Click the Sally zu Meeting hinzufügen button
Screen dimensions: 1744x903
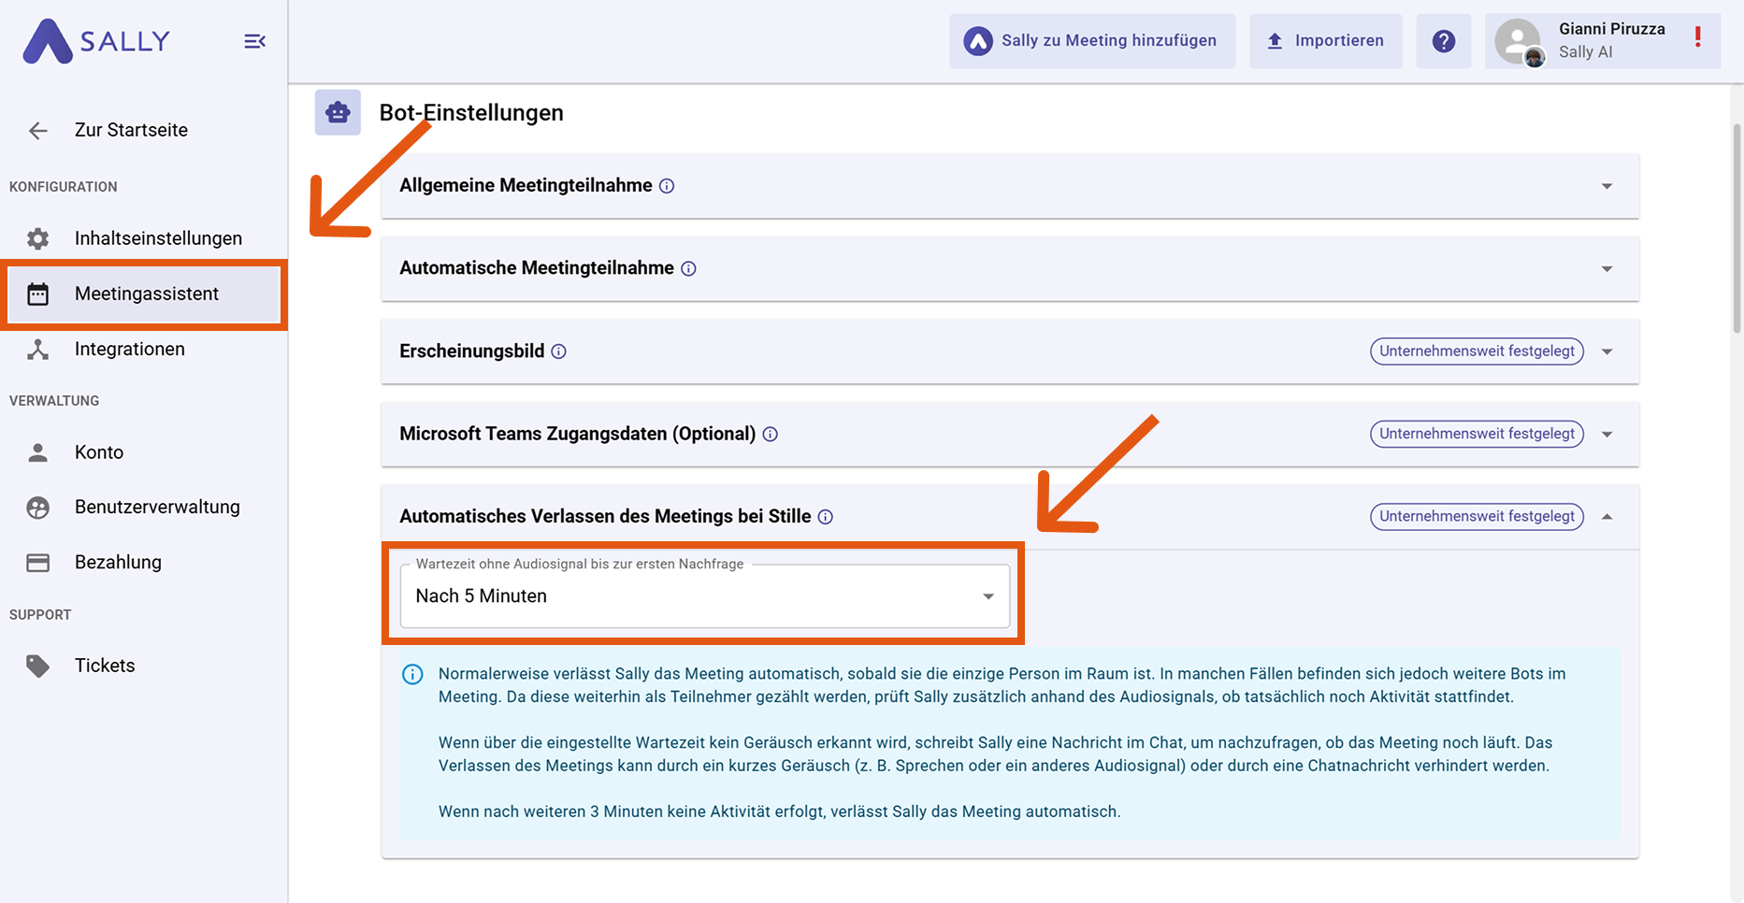(x=1092, y=41)
